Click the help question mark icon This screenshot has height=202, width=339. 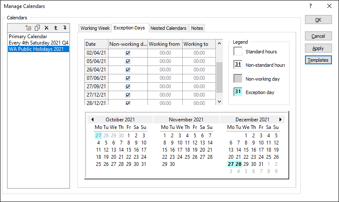311,6
